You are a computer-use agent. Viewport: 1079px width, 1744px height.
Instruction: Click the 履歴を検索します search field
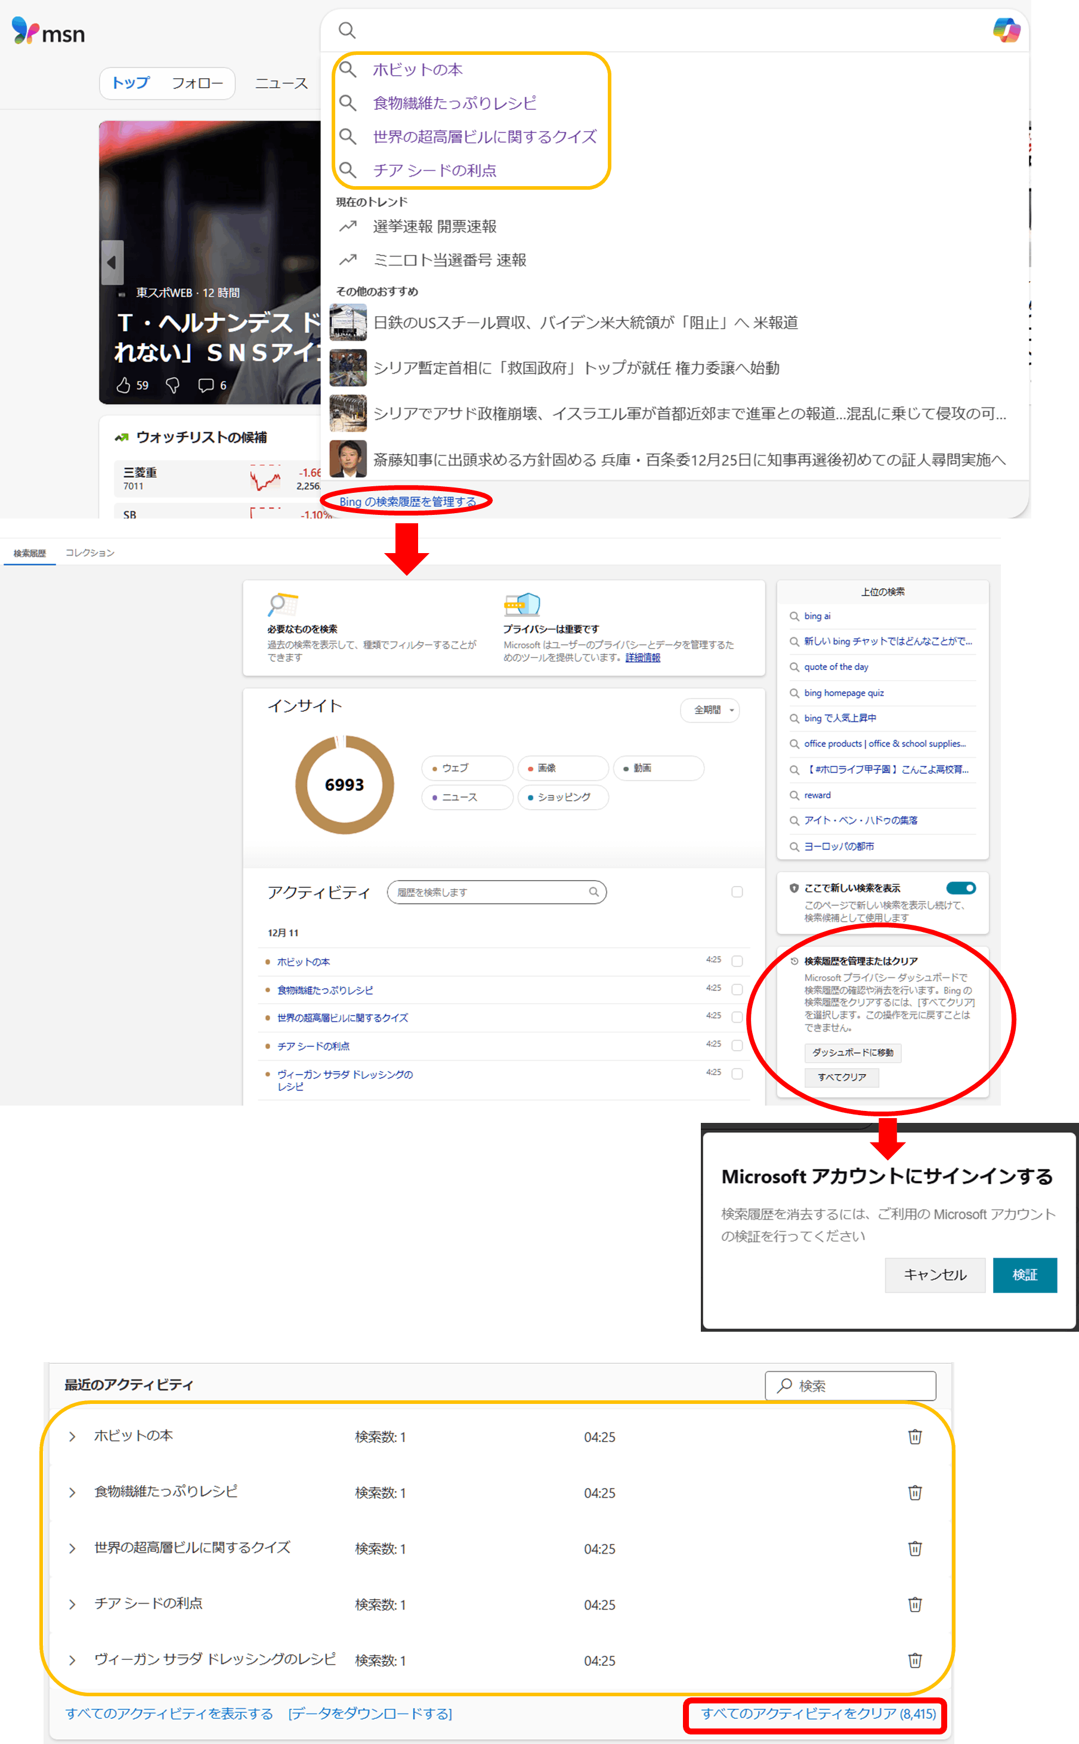click(x=497, y=891)
